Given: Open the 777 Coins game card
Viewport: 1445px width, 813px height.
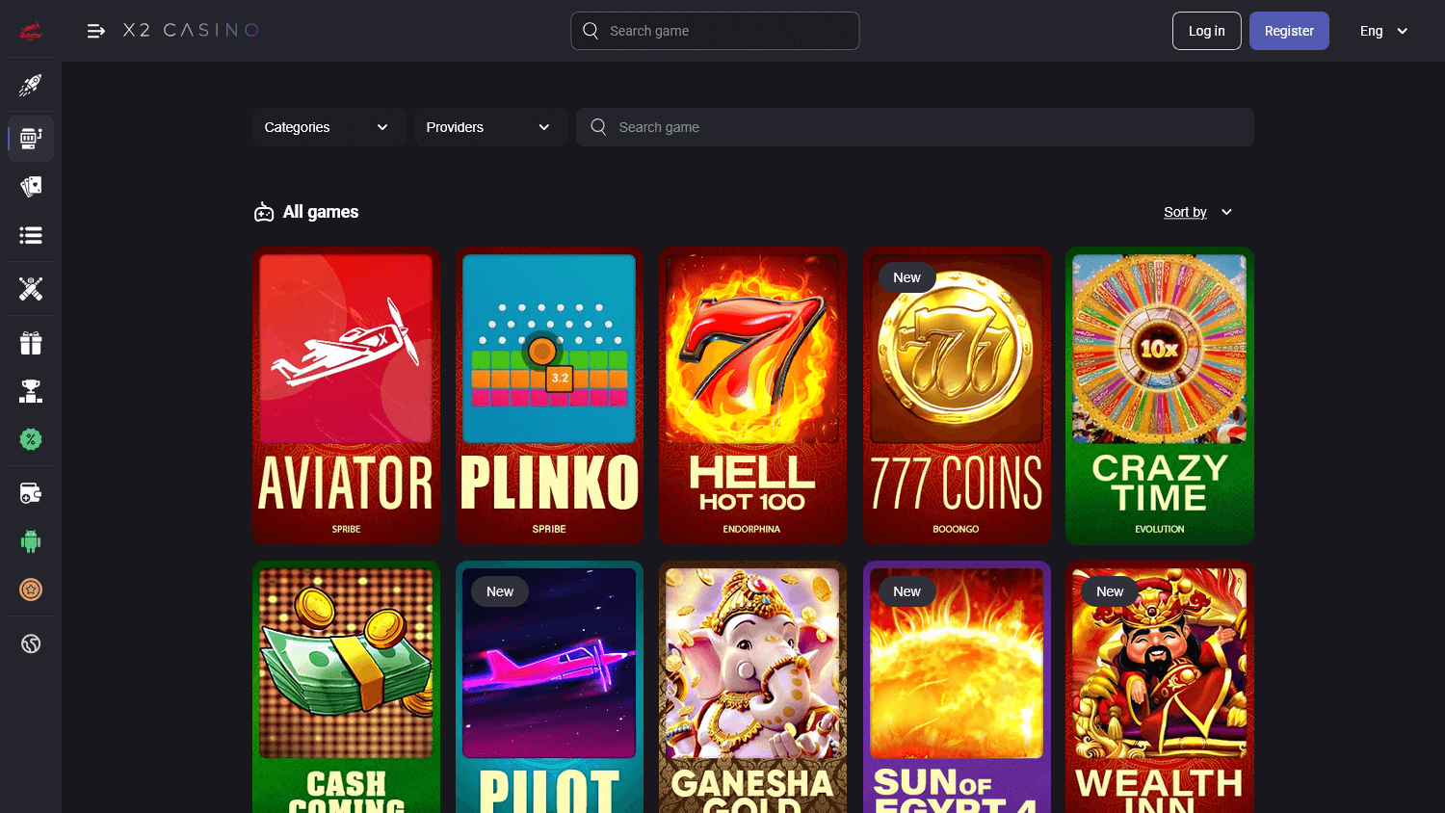Looking at the screenshot, I should pos(957,396).
